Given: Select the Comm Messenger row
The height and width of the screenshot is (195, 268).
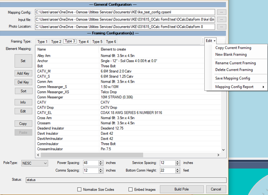Looking at the screenshot, I should point(128,97).
